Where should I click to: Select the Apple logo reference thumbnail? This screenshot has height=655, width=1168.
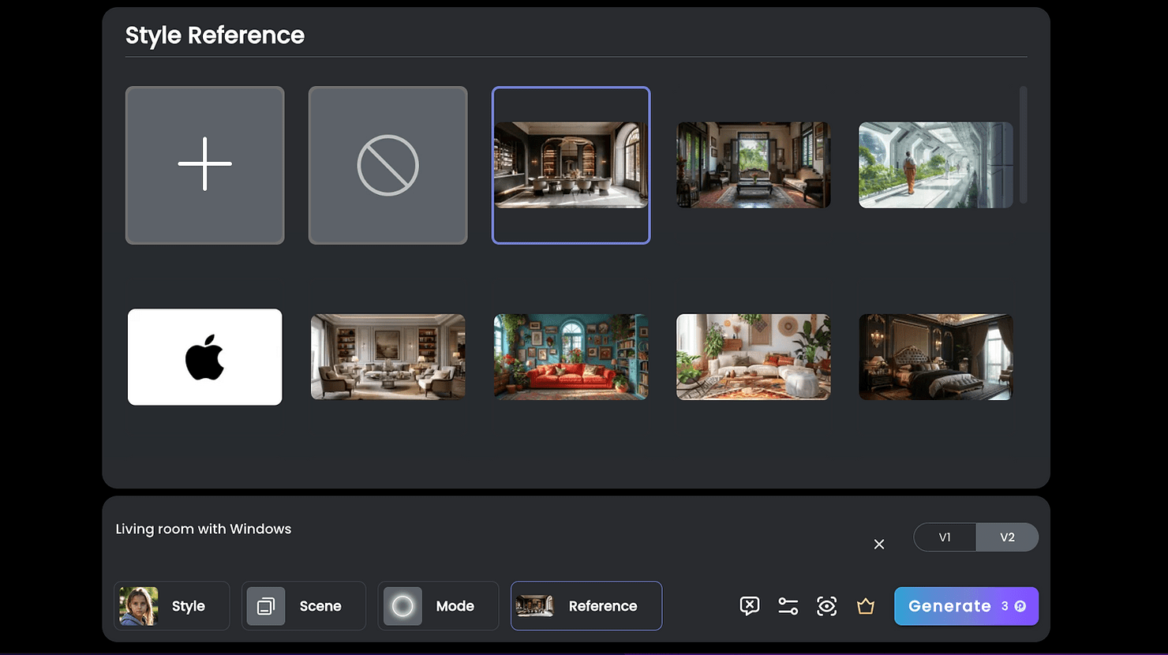pyautogui.click(x=204, y=357)
